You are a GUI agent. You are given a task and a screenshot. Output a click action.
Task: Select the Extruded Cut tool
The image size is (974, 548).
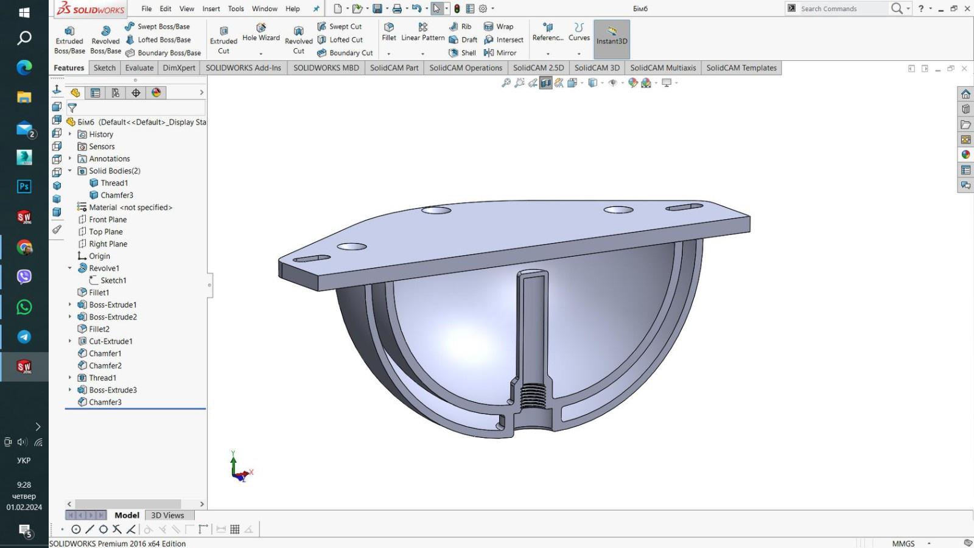point(223,40)
